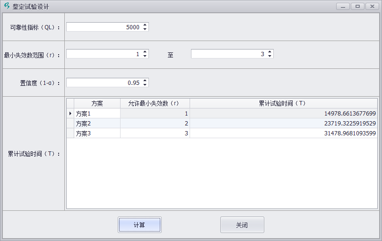Sort by 方案 column header
The width and height of the screenshot is (382, 241).
click(97, 103)
